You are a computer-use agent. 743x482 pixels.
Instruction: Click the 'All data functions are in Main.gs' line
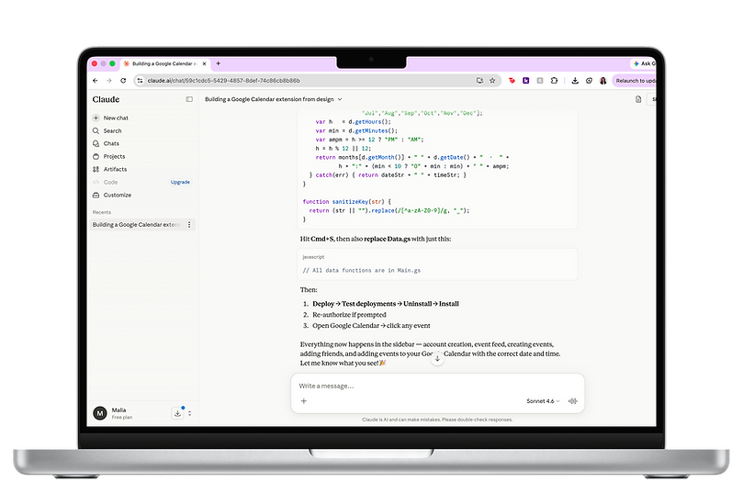coord(362,270)
